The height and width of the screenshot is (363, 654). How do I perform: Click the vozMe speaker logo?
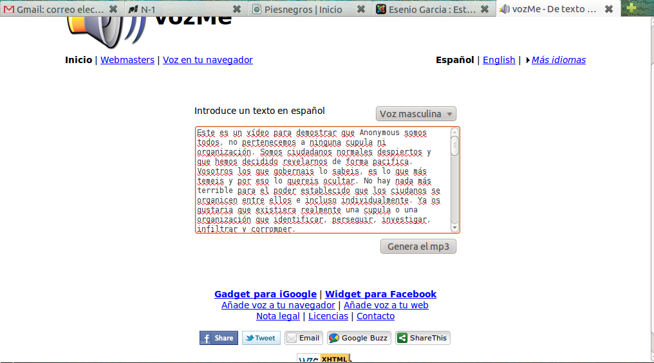[x=106, y=32]
